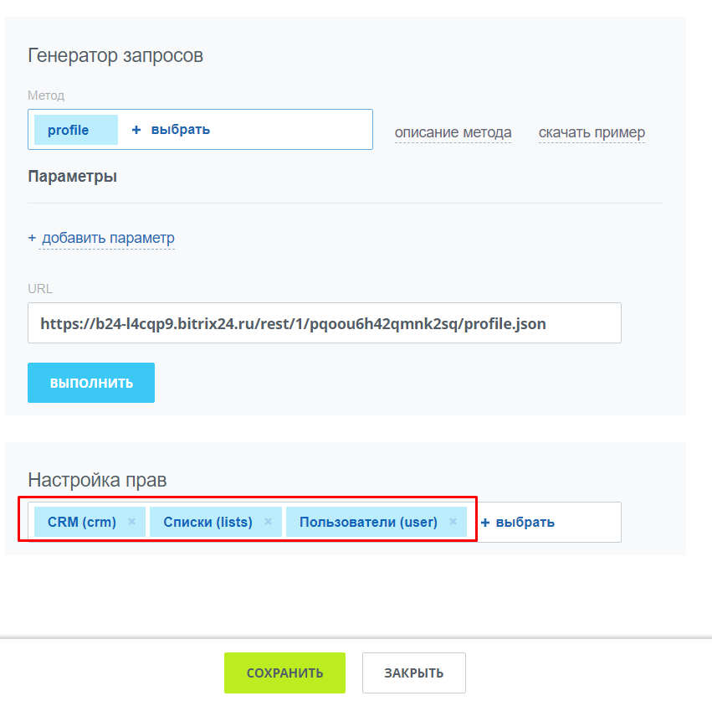Remove the Пользователи (user) permission tag
This screenshot has width=712, height=701.
pos(453,522)
